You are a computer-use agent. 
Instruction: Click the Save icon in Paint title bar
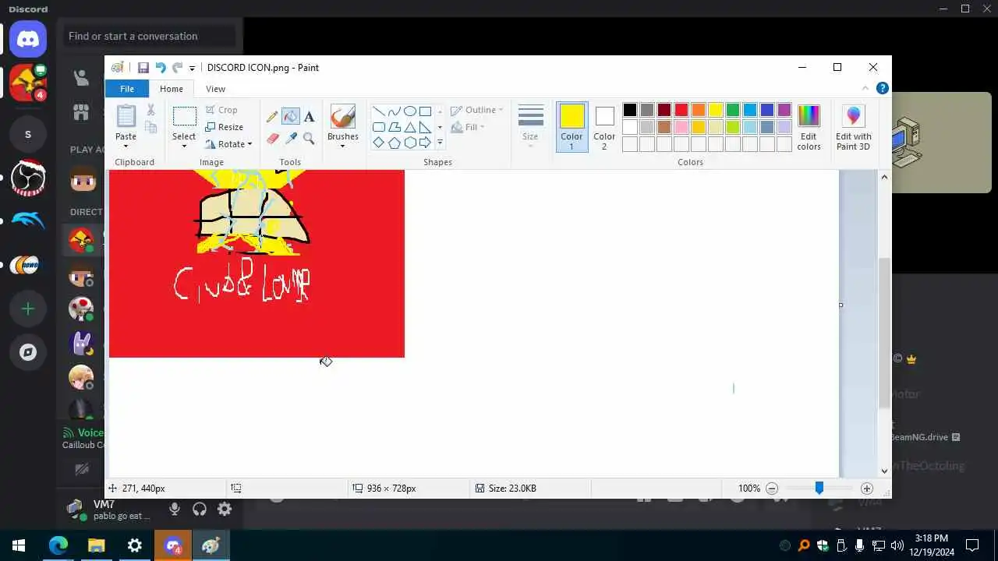point(143,68)
